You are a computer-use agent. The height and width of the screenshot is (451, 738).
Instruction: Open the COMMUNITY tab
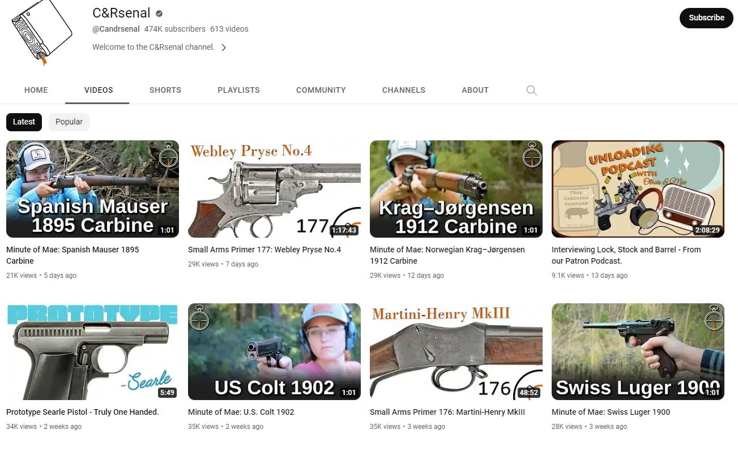[x=321, y=90]
